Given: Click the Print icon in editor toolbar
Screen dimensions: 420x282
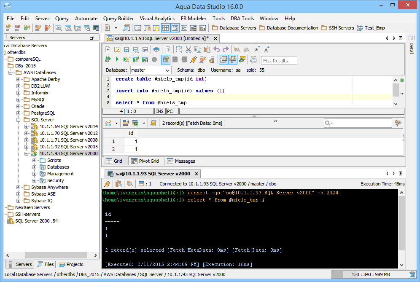Looking at the screenshot, I should coord(156,49).
